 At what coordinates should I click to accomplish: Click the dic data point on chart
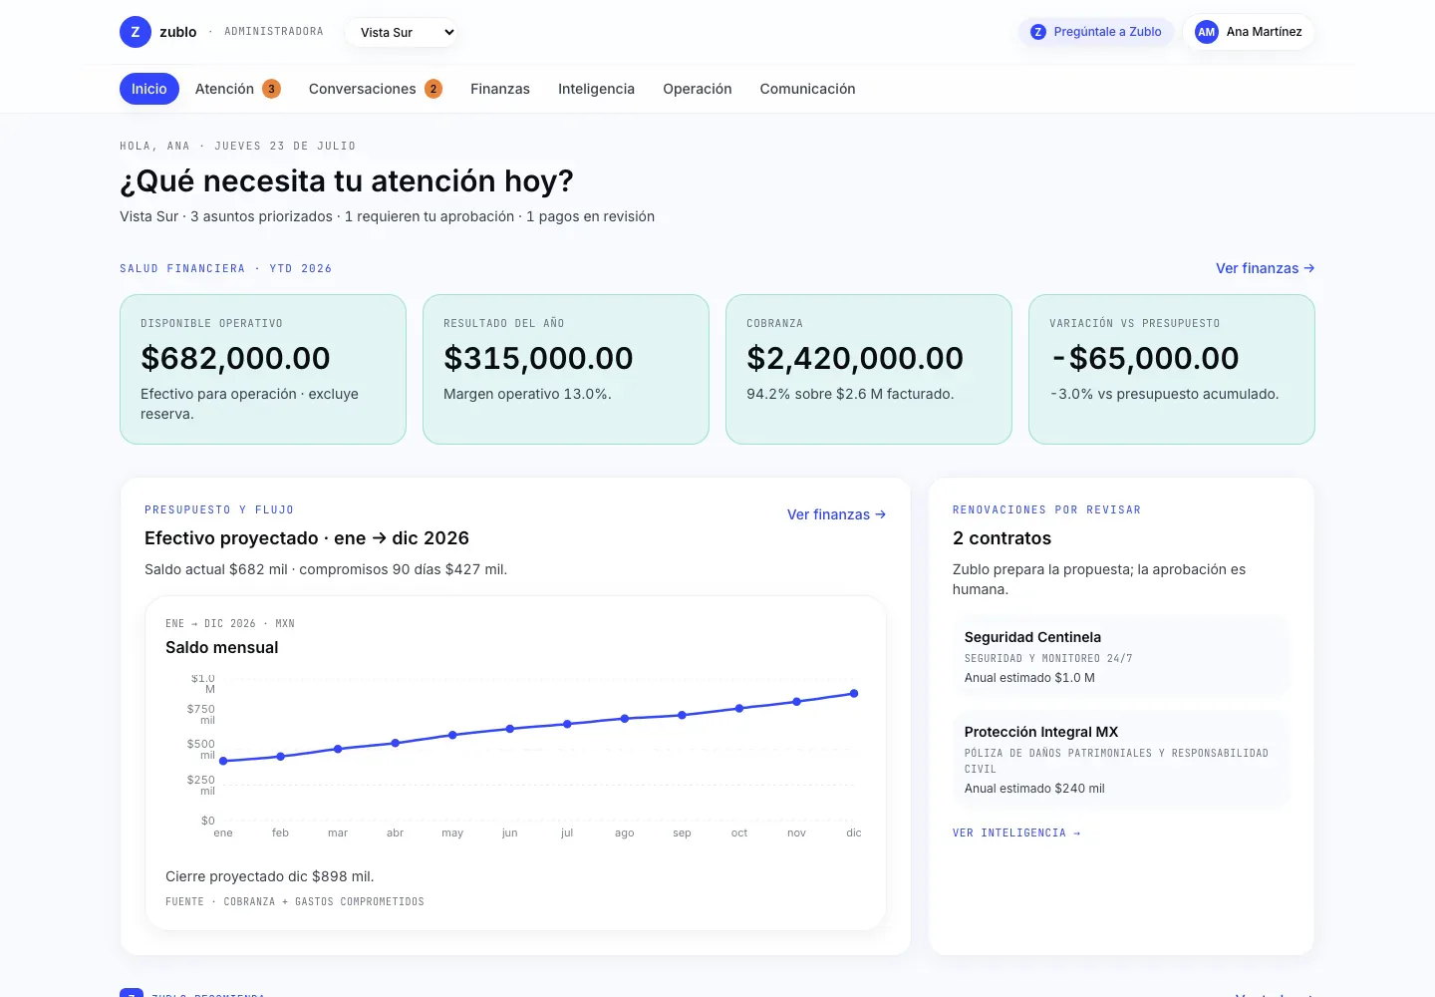click(854, 694)
